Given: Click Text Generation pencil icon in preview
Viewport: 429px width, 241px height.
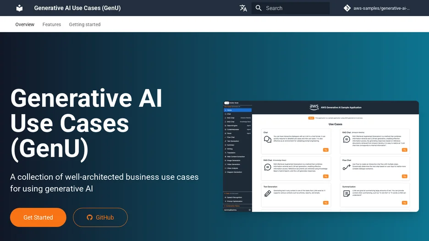Looking at the screenshot, I should 268,193.
